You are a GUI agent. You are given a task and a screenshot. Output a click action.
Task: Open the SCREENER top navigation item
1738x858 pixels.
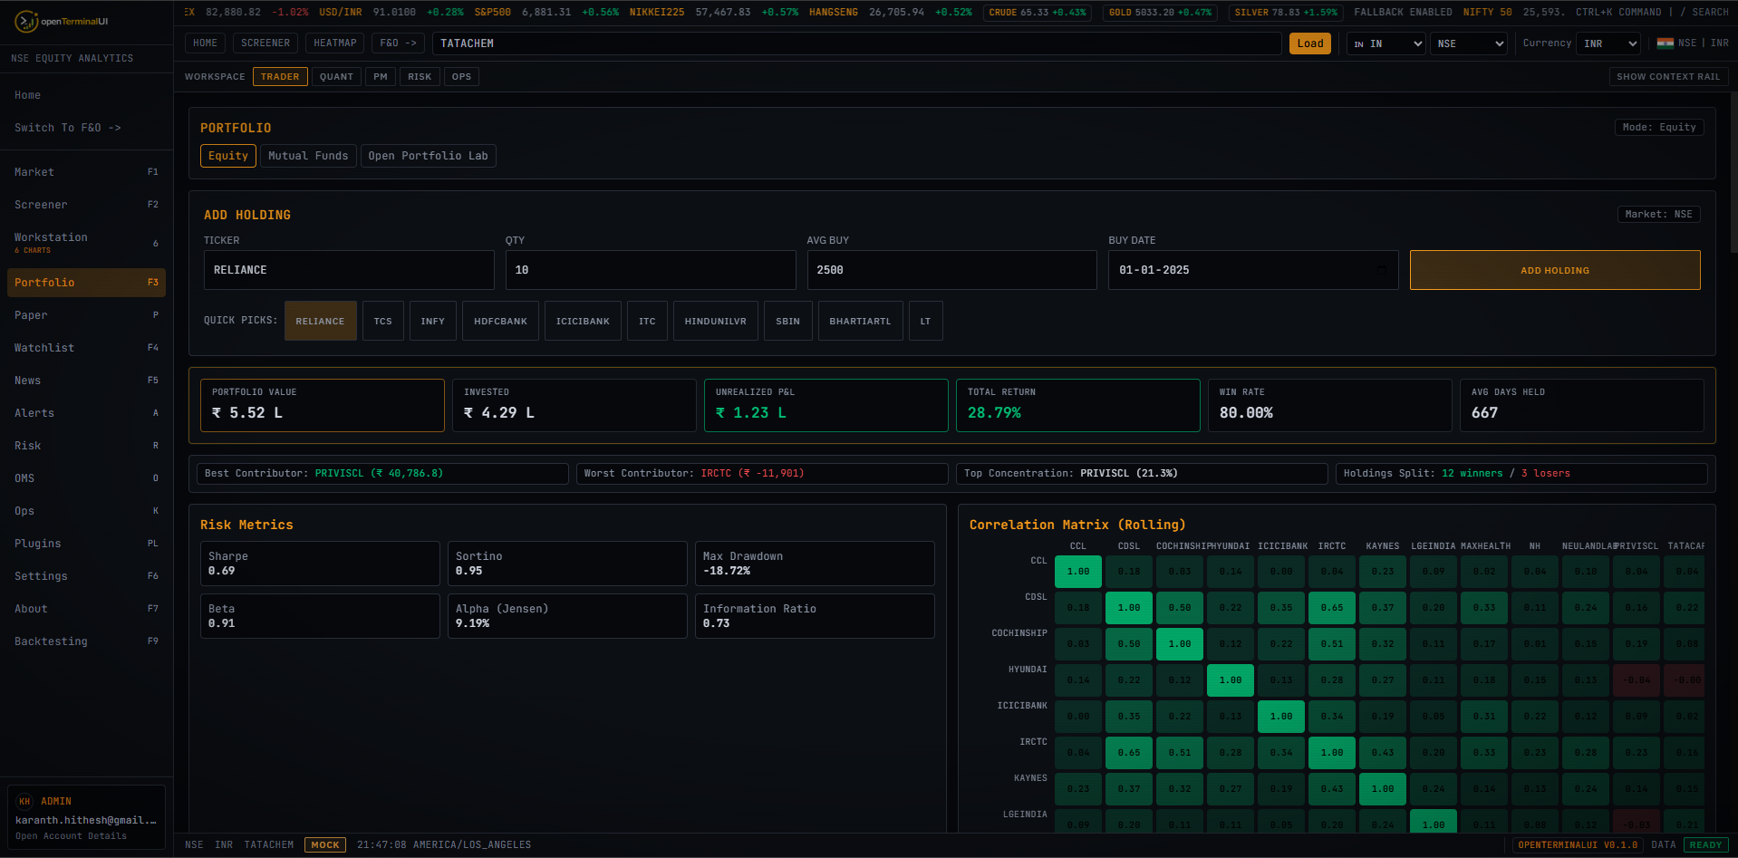(x=266, y=43)
